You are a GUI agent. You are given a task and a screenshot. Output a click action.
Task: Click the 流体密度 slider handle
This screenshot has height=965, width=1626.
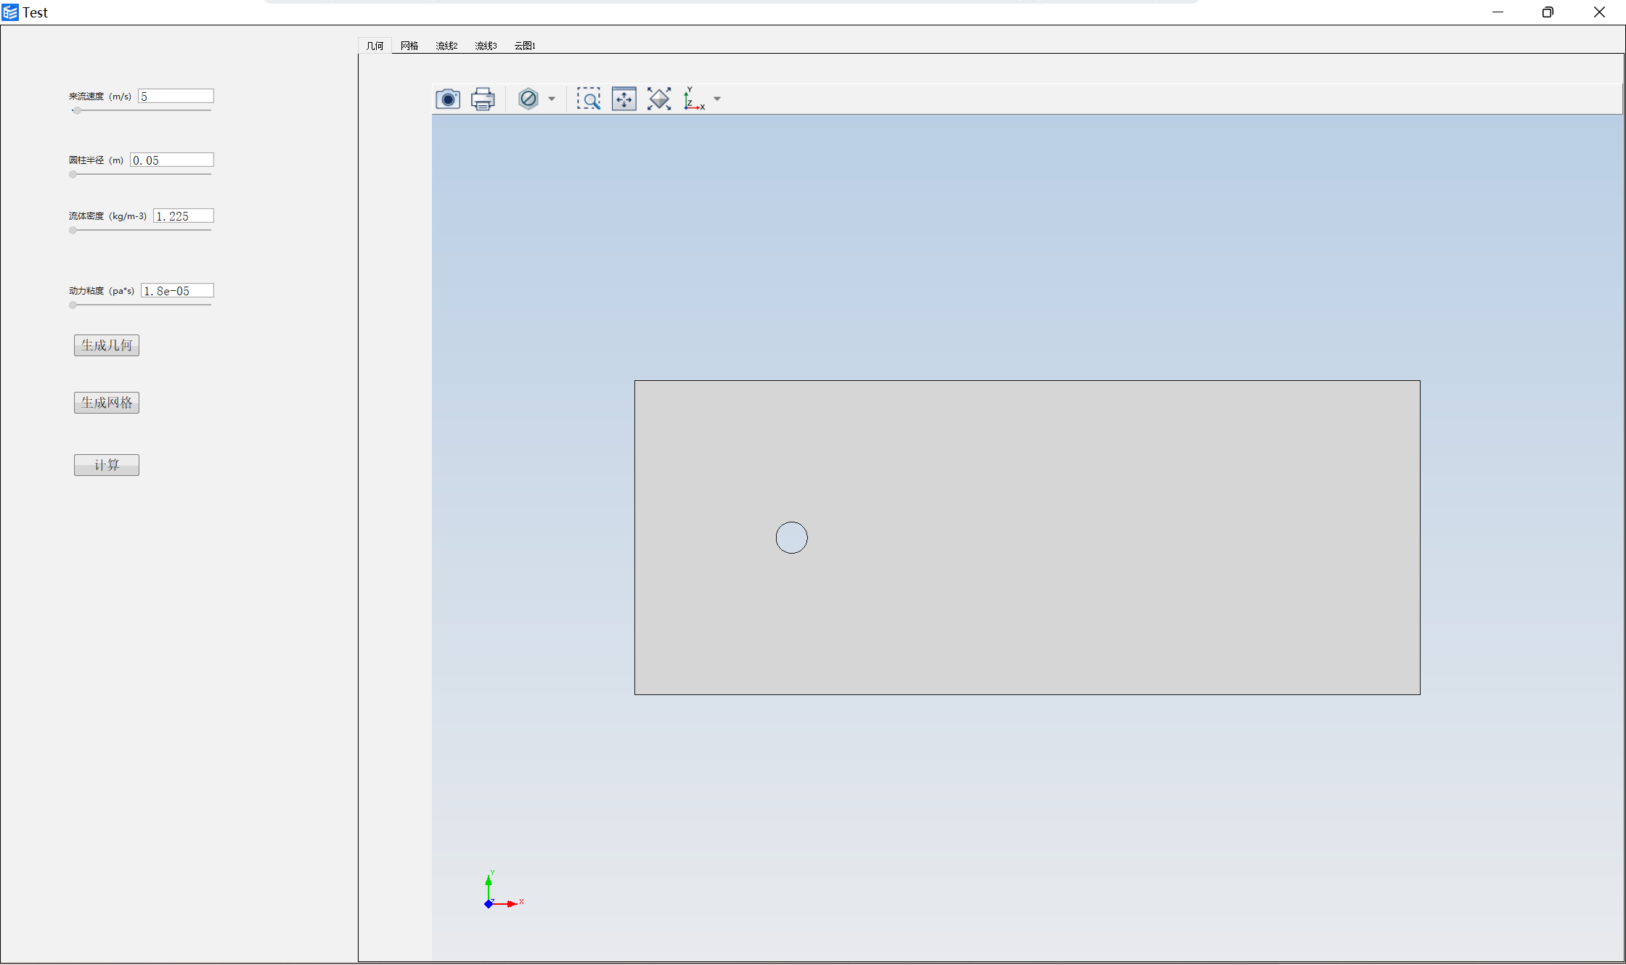tap(73, 231)
